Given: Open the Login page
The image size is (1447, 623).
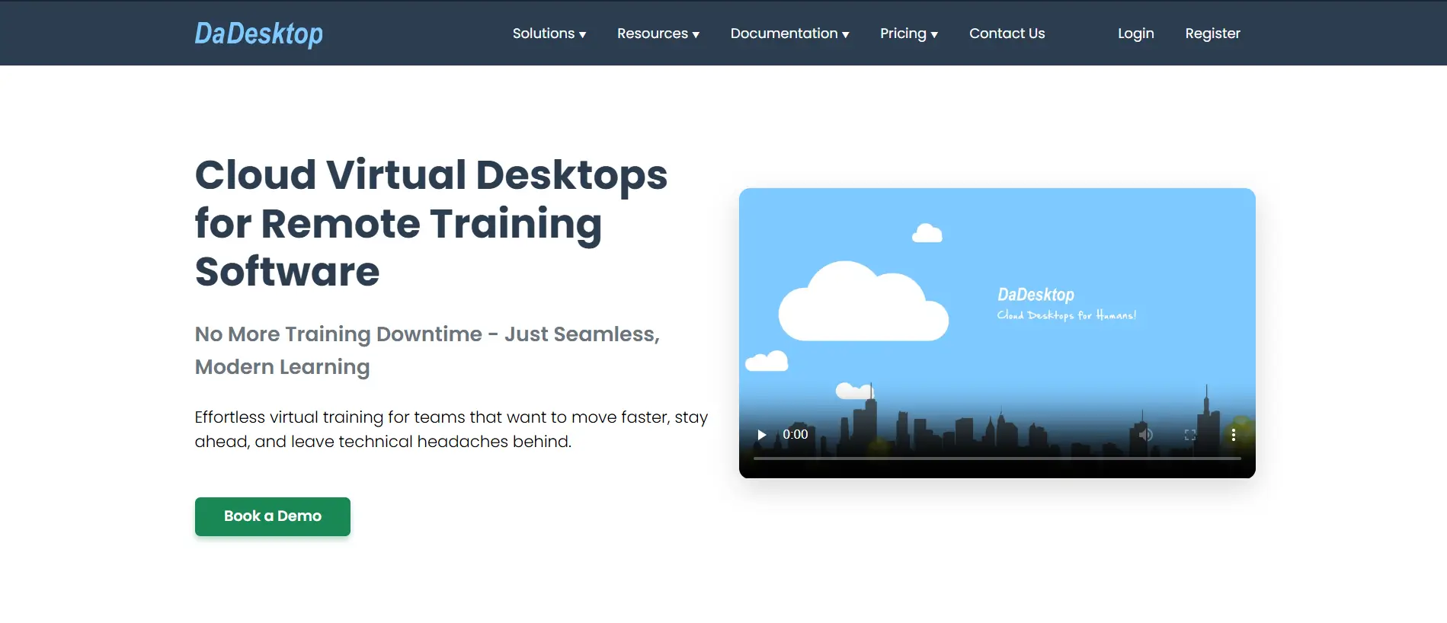Looking at the screenshot, I should [x=1135, y=34].
